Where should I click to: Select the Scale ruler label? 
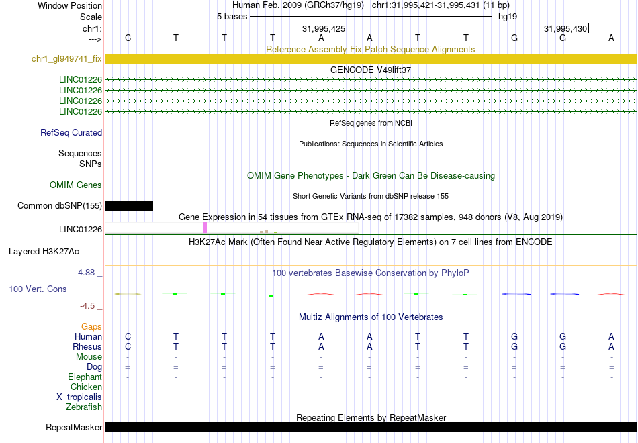click(91, 17)
